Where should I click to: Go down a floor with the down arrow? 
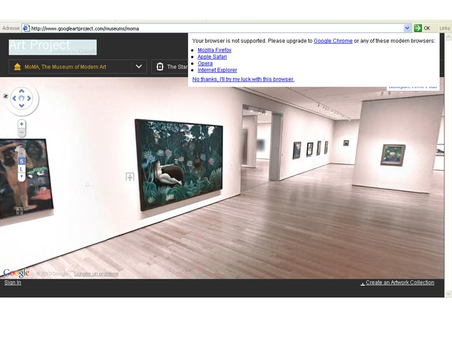point(21,177)
